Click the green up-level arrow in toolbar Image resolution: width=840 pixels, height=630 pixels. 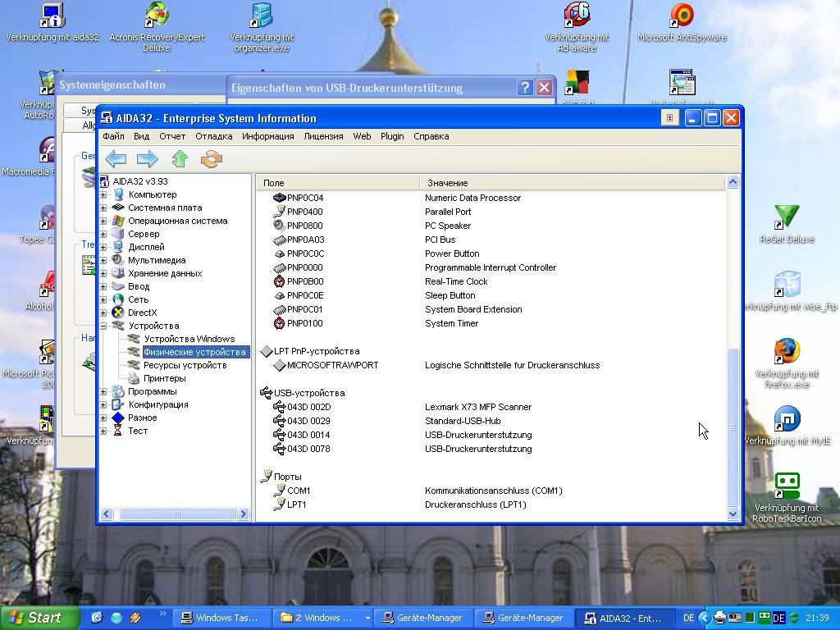(180, 159)
